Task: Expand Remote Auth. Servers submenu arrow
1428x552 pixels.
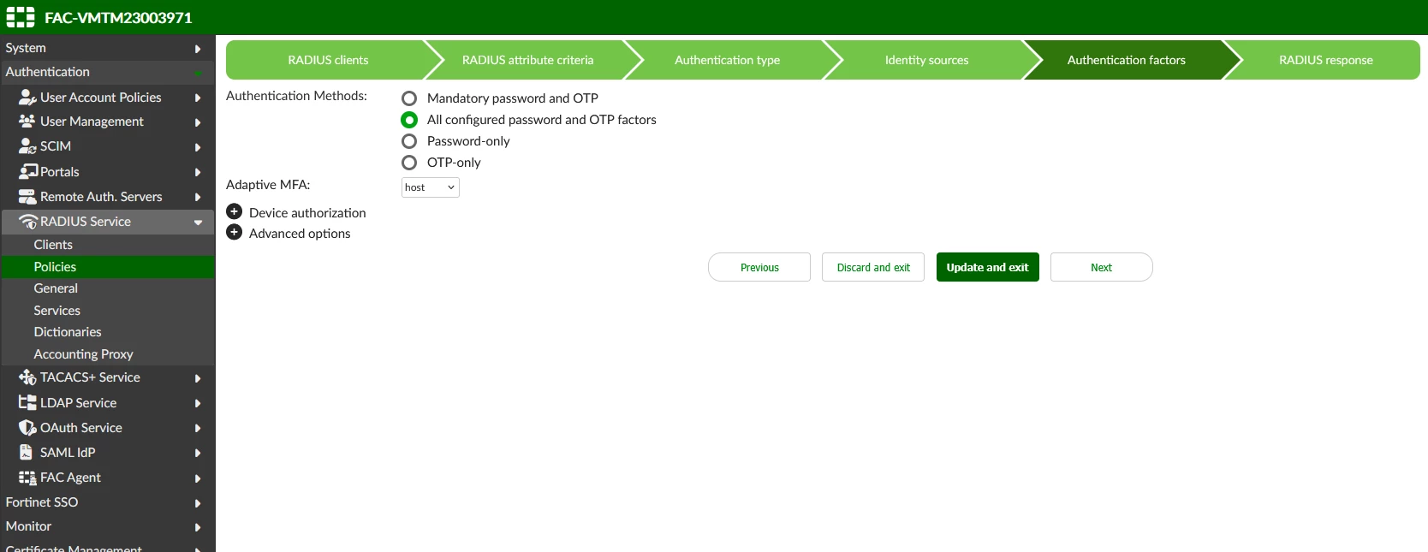Action: (198, 197)
